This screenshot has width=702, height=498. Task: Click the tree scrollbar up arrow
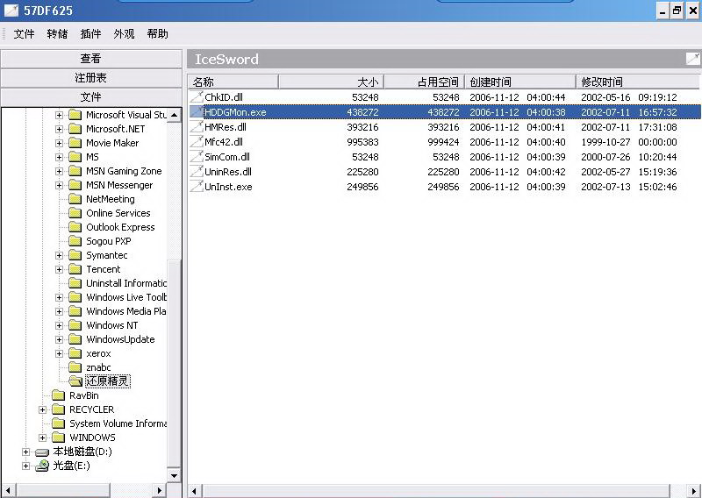174,115
